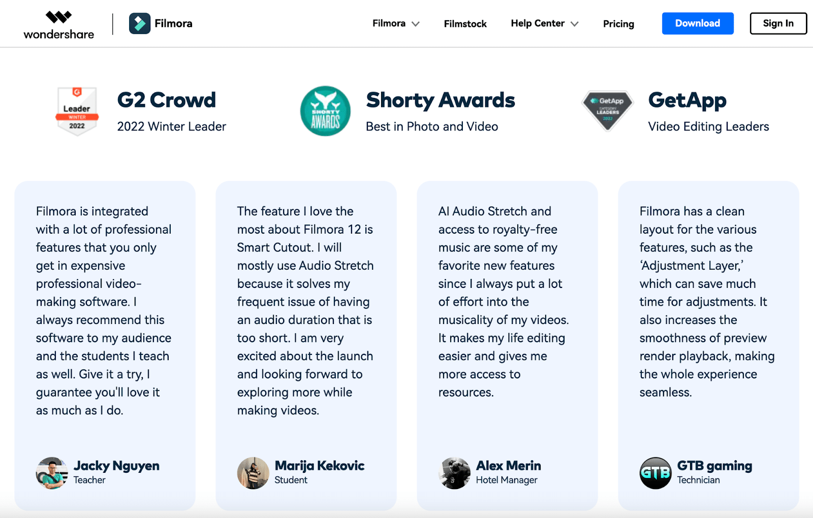The image size is (813, 518).
Task: Select the G2 Crowd heading
Action: [167, 100]
